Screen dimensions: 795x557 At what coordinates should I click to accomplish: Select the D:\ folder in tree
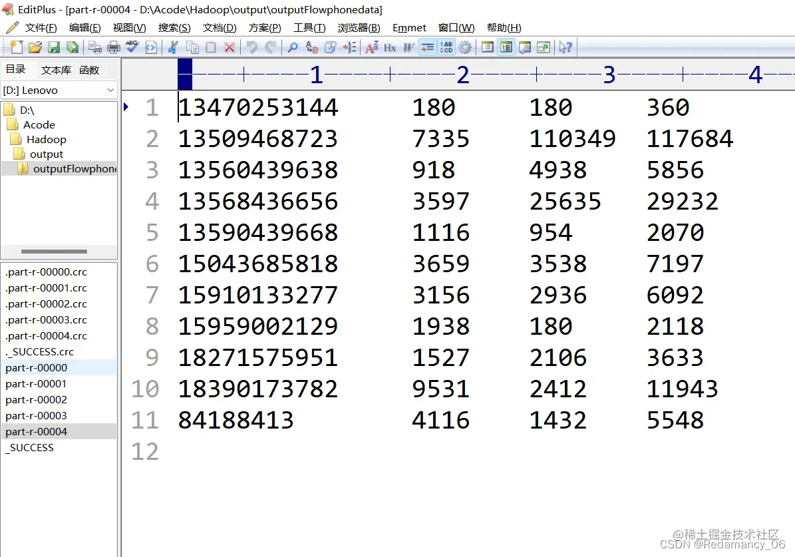27,110
